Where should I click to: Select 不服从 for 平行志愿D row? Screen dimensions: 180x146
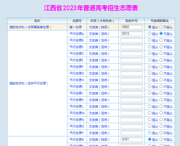pyautogui.click(x=161, y=53)
